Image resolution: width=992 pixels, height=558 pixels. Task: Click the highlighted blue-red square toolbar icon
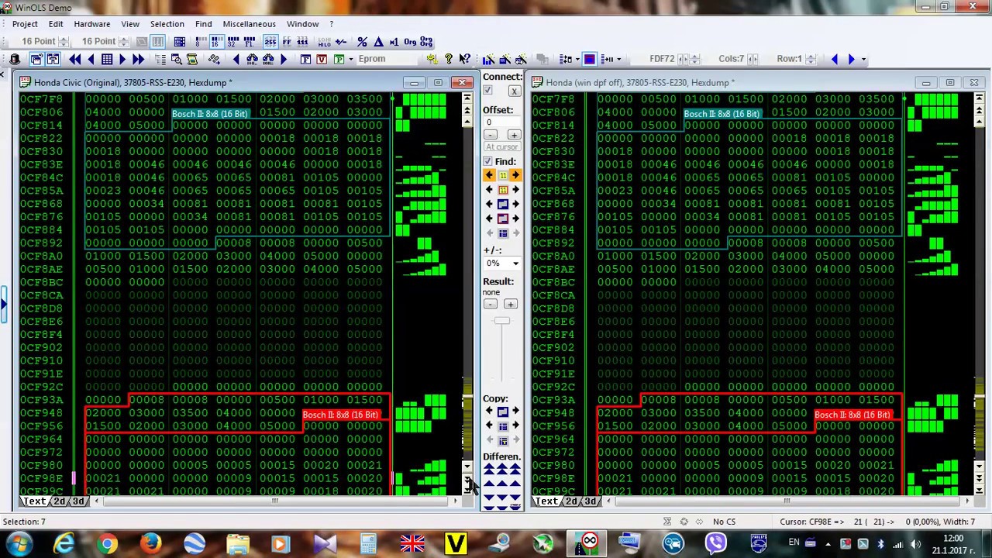point(589,59)
